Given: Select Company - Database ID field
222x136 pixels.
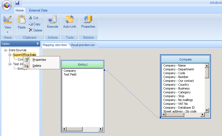Looking at the screenshot, I should click(x=179, y=108).
